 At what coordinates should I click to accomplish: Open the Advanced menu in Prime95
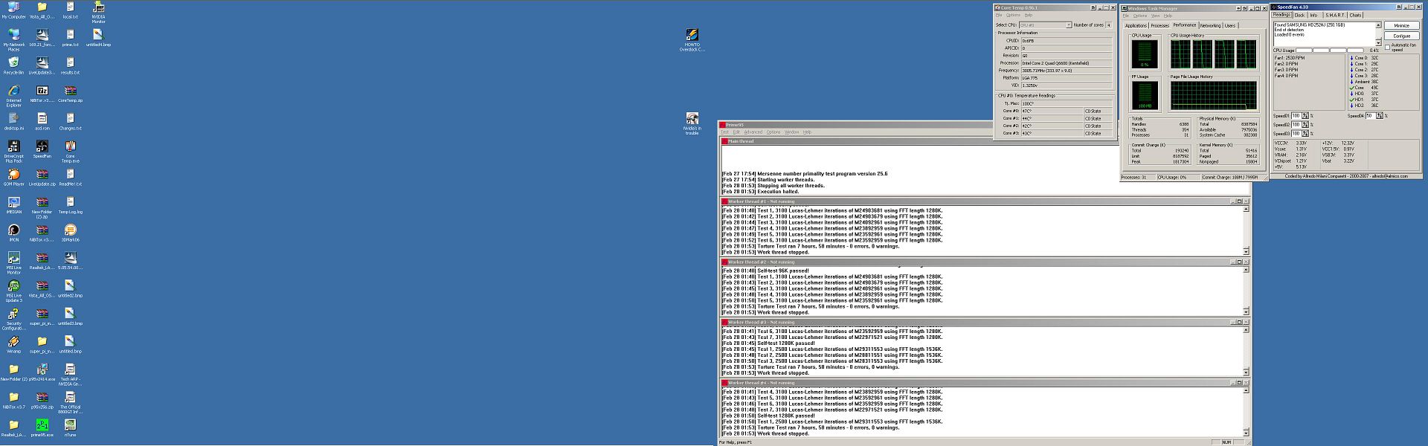753,132
